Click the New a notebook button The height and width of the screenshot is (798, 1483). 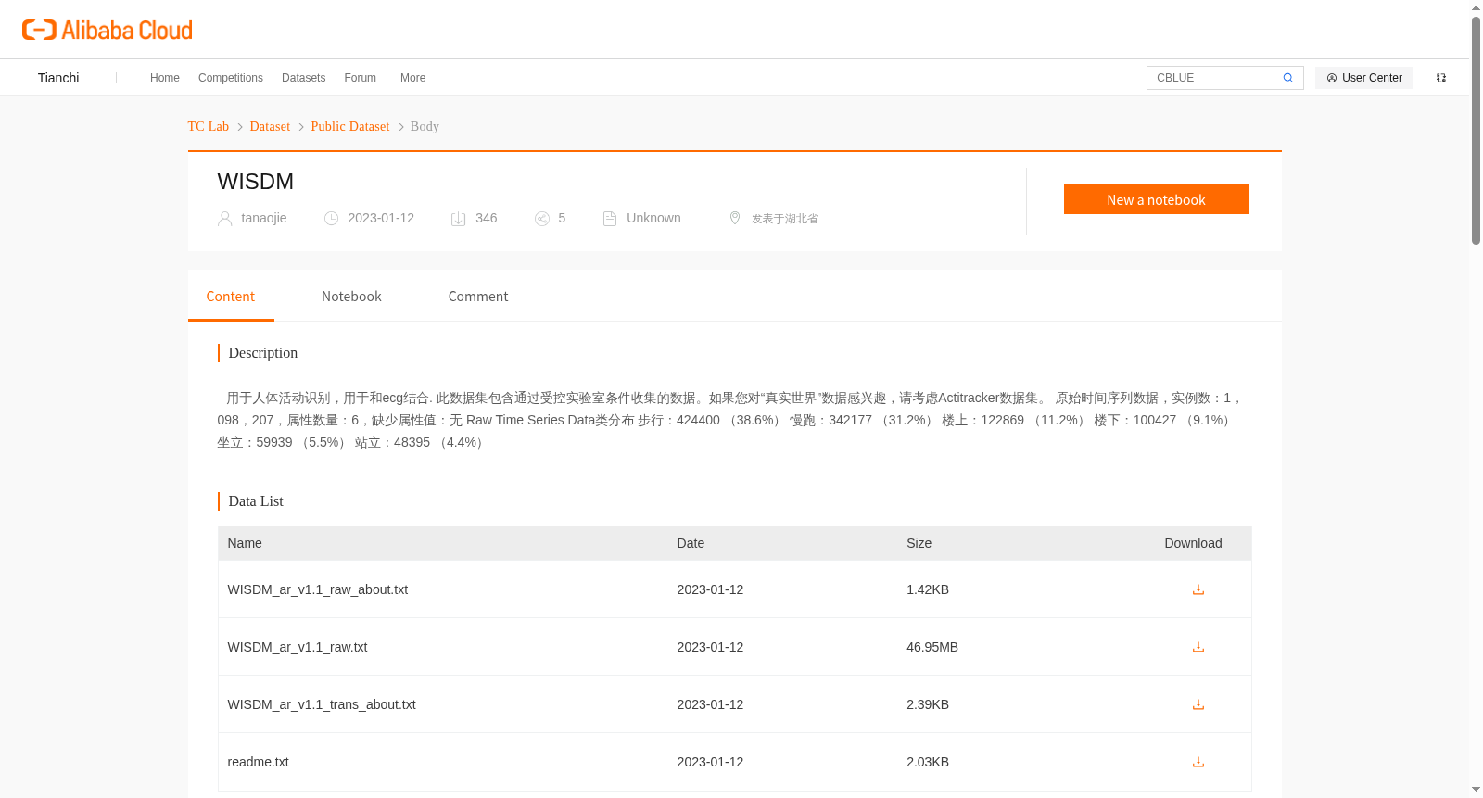pos(1156,199)
